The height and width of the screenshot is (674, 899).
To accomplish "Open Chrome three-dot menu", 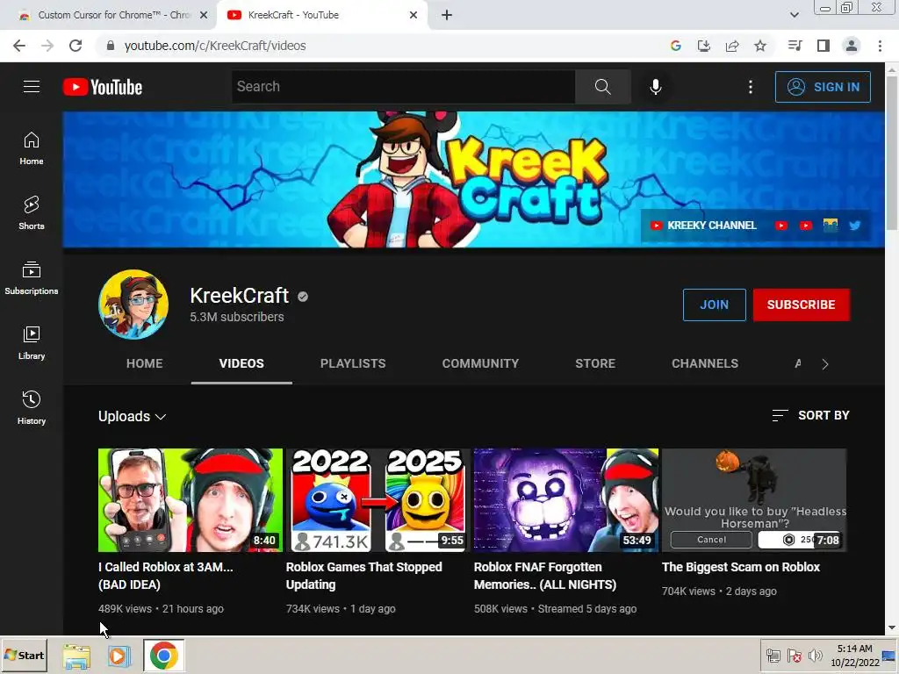I will coord(880,46).
